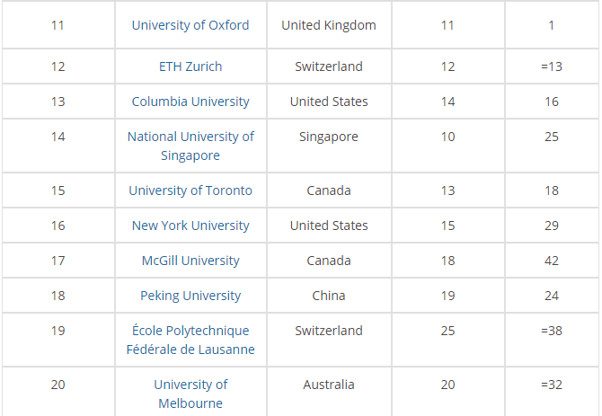
Task: Select the 42 value in McGill row
Action: pyautogui.click(x=552, y=261)
